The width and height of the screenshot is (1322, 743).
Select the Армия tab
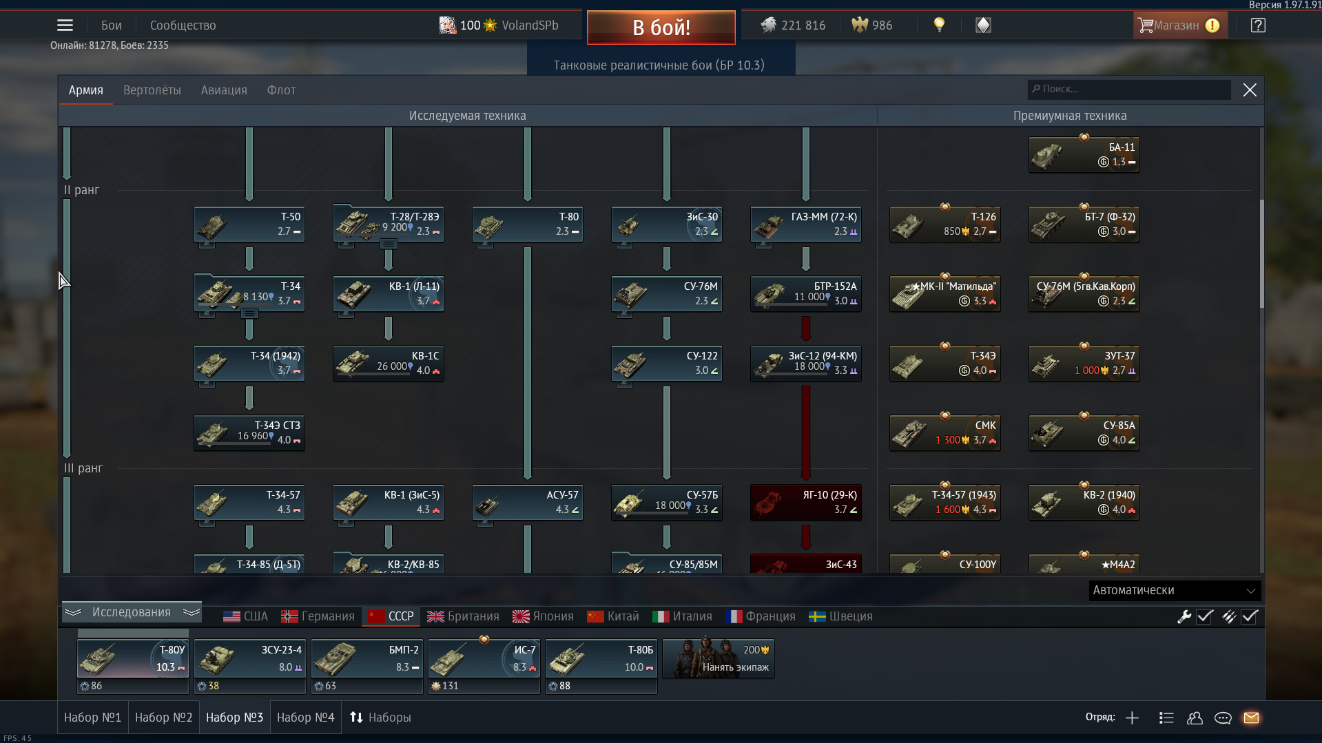pos(86,90)
